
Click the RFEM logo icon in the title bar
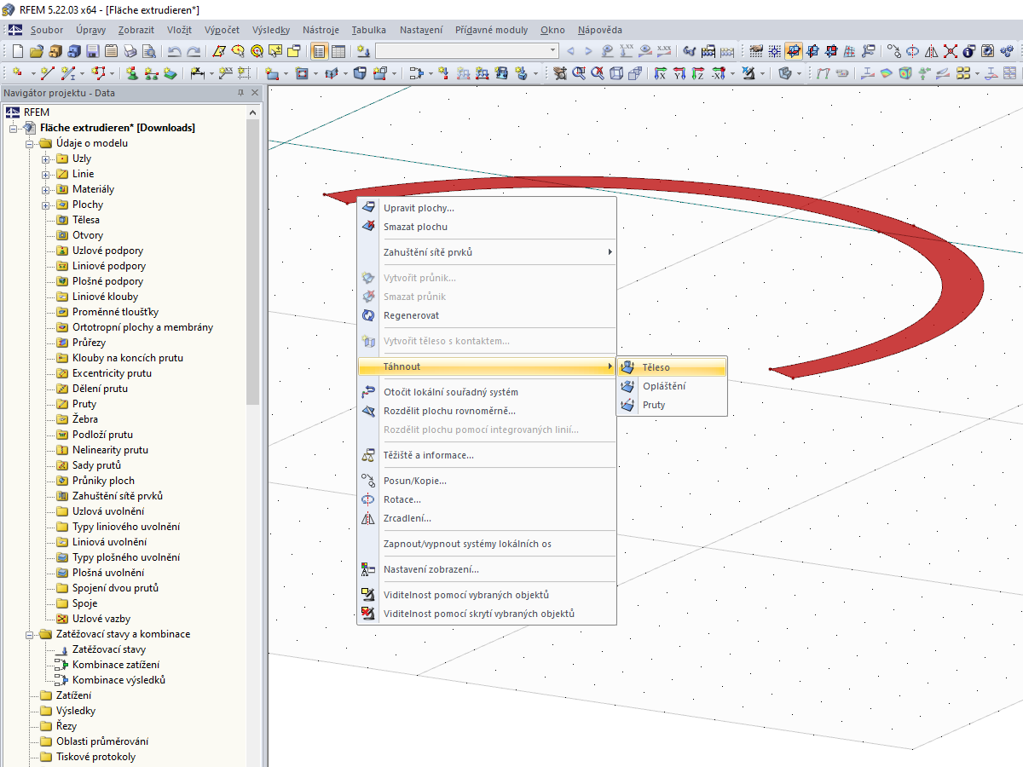9,9
